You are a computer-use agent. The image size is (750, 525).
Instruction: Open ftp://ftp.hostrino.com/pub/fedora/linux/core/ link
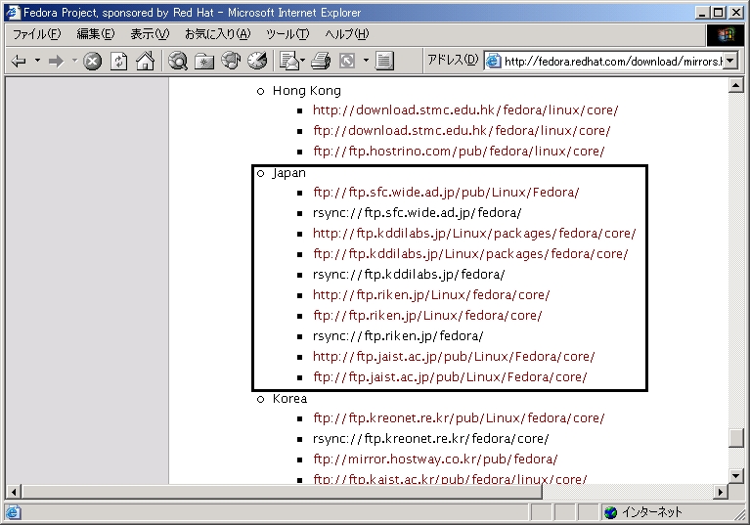click(x=459, y=152)
